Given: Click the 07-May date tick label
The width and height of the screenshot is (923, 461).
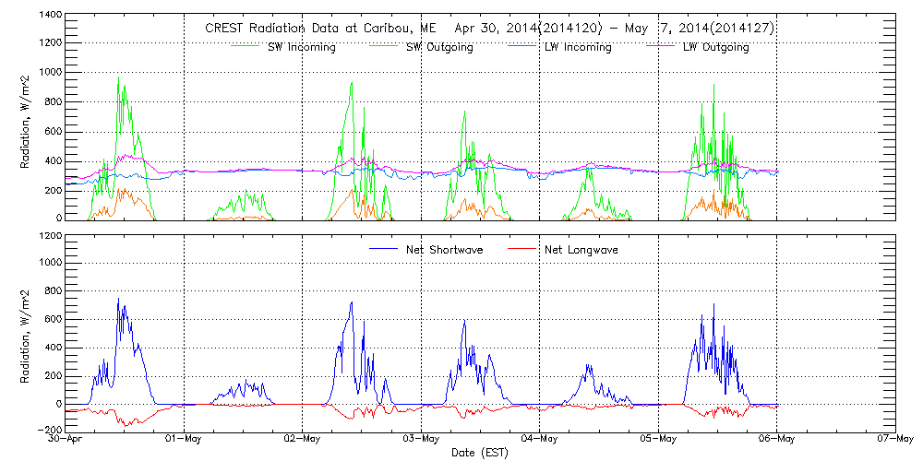Looking at the screenshot, I should coord(894,441).
